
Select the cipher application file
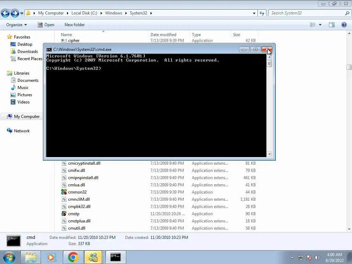coord(74,41)
